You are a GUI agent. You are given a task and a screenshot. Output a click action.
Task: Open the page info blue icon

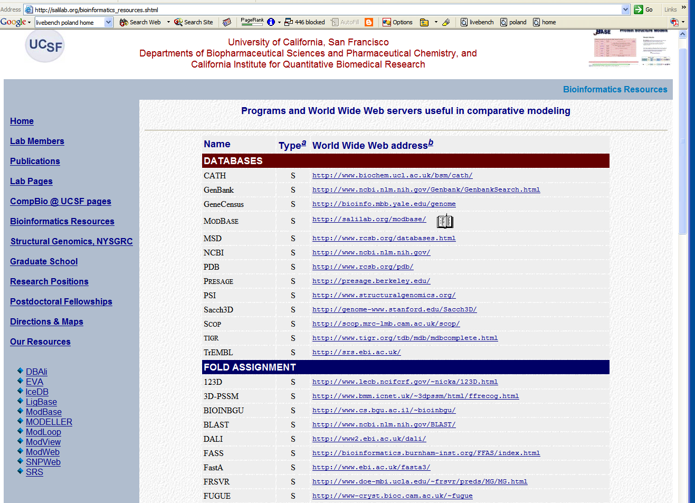(271, 22)
